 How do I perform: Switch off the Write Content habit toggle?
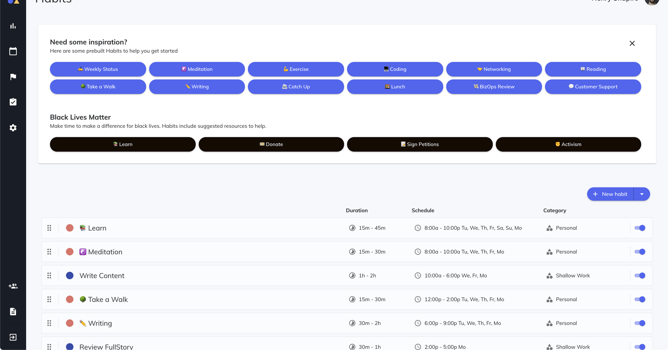(640, 276)
